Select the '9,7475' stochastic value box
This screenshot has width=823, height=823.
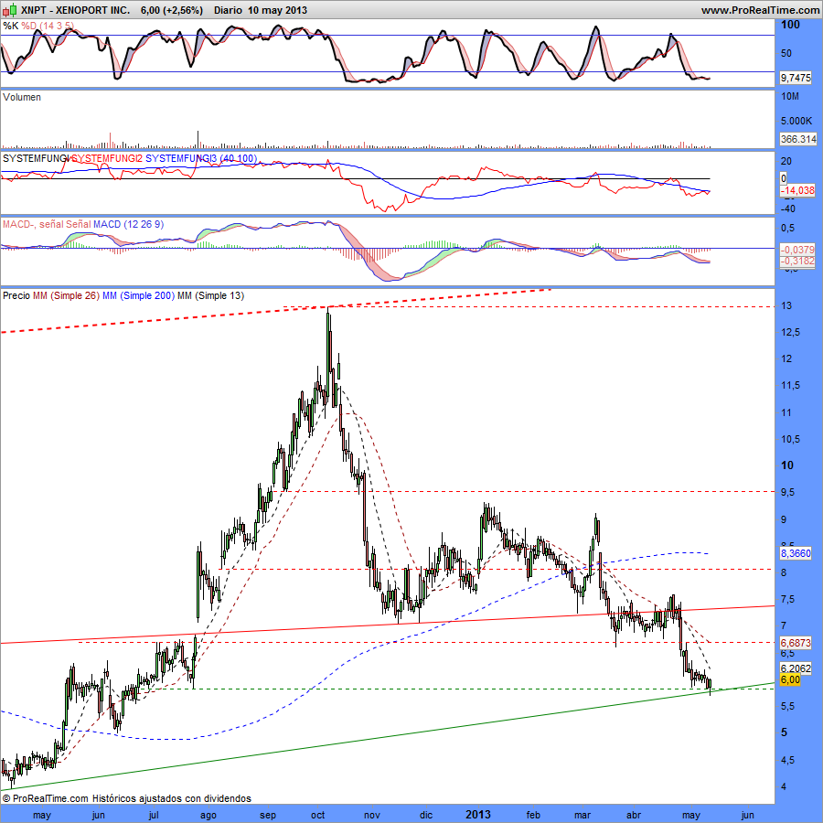(796, 78)
